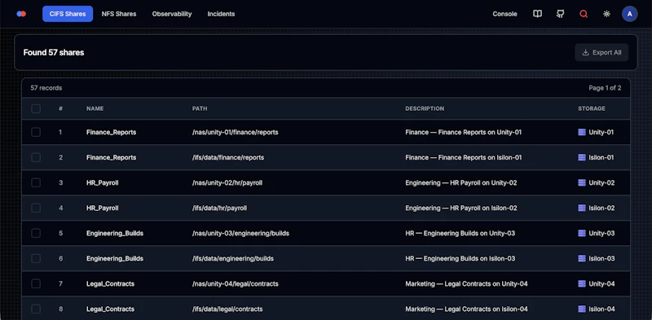
Task: Sort by the NAME column header
Action: (x=95, y=108)
